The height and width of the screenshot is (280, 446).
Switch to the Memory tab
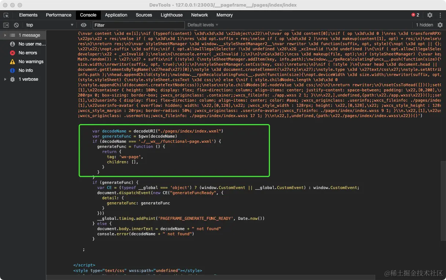(x=224, y=15)
